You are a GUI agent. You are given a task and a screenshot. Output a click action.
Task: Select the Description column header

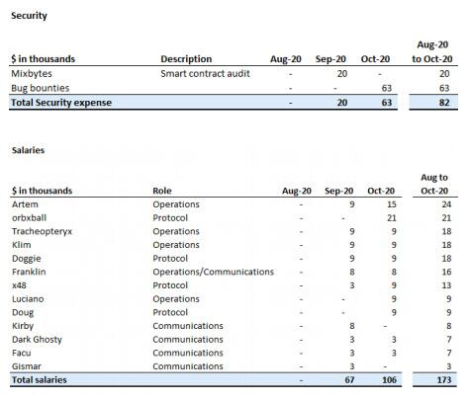coord(186,59)
